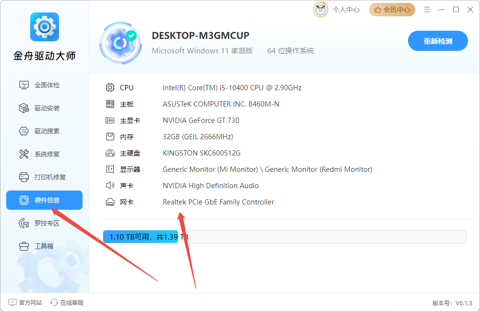Image resolution: width=480 pixels, height=312 pixels.
Task: Click the Microsoft Windows 11 家庭版 text
Action: tap(203, 51)
